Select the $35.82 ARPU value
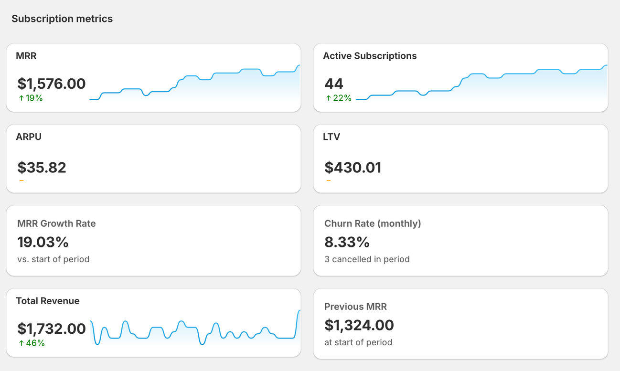 pyautogui.click(x=42, y=168)
